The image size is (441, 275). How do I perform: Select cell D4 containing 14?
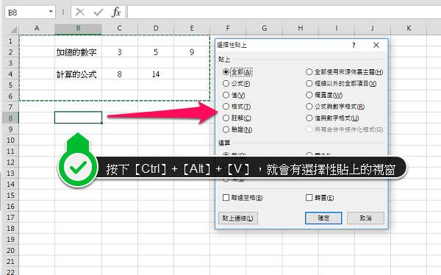click(156, 74)
